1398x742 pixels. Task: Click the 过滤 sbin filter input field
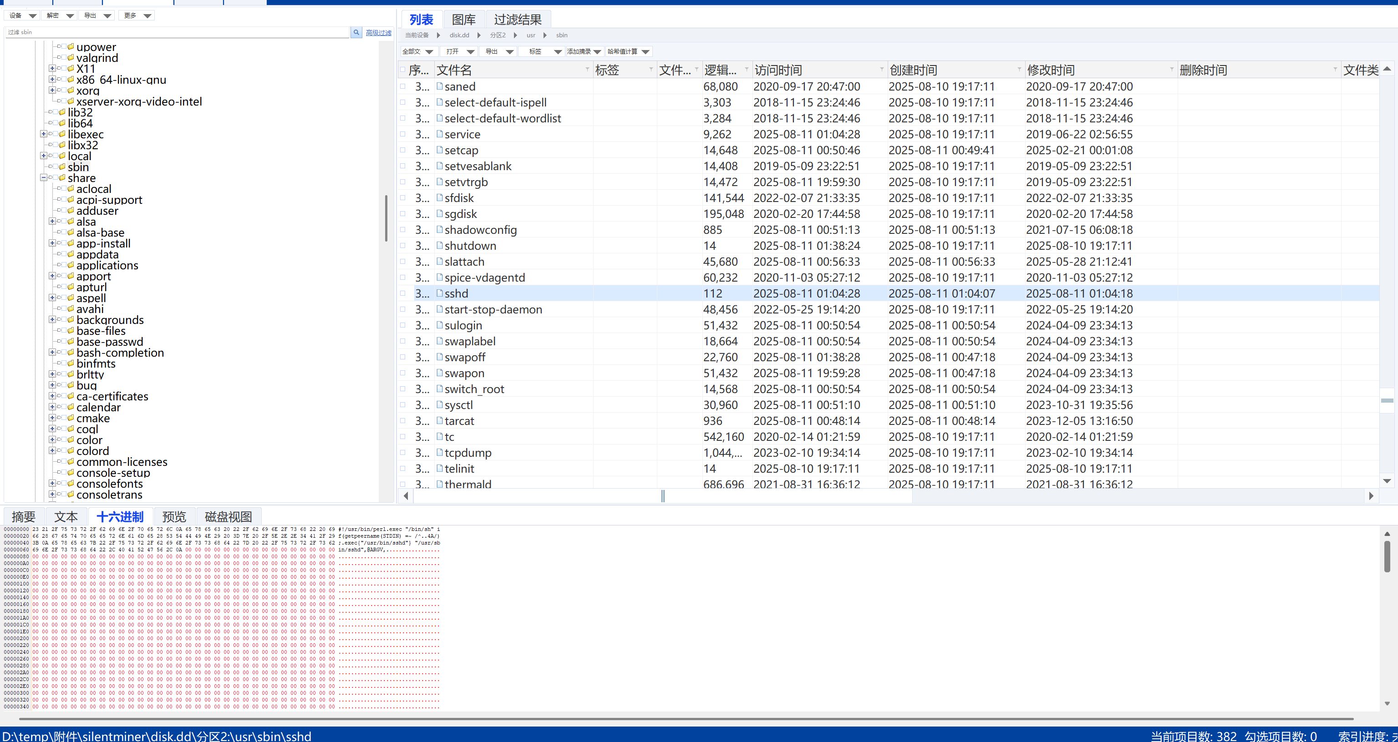click(x=178, y=33)
